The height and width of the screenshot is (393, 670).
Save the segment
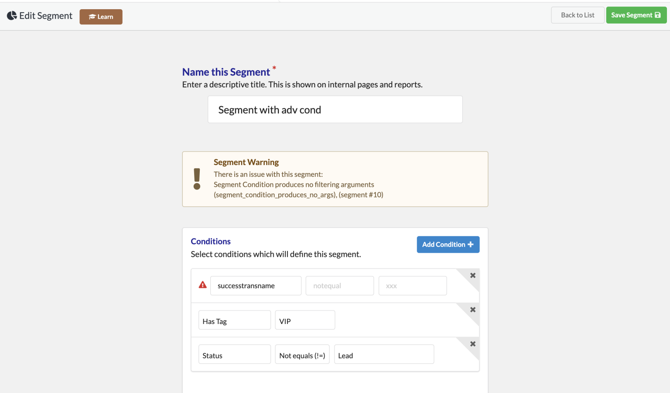pyautogui.click(x=636, y=14)
